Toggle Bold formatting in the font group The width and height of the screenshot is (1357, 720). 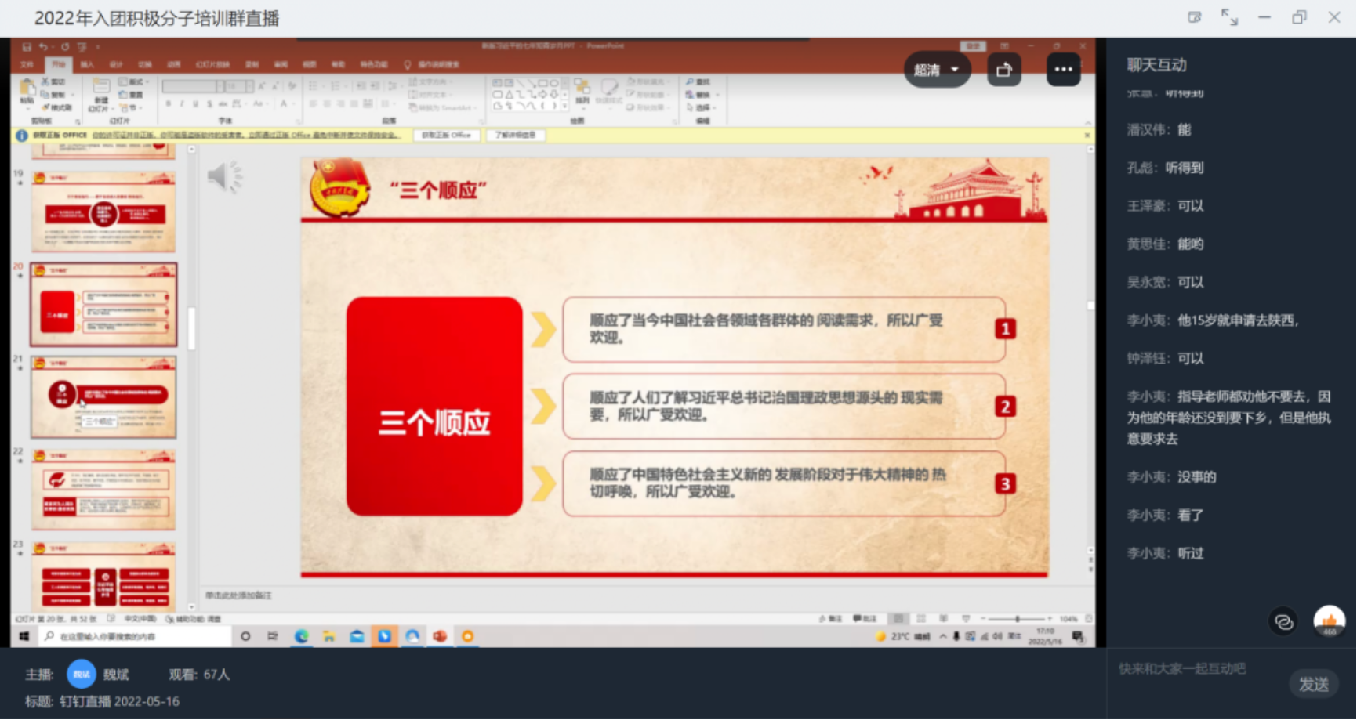pos(168,103)
